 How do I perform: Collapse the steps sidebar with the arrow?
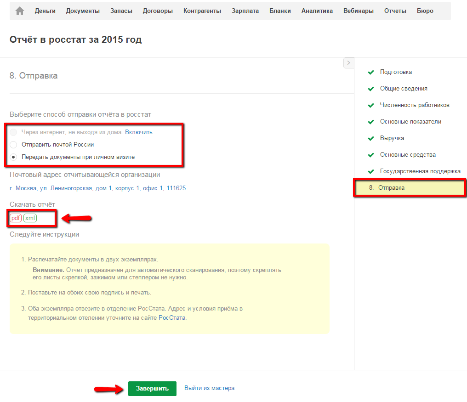pyautogui.click(x=348, y=63)
